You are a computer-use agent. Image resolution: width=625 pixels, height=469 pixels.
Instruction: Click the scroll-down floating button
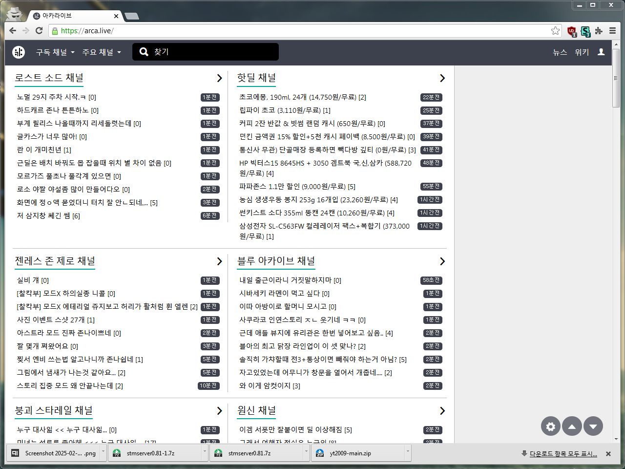pos(593,426)
